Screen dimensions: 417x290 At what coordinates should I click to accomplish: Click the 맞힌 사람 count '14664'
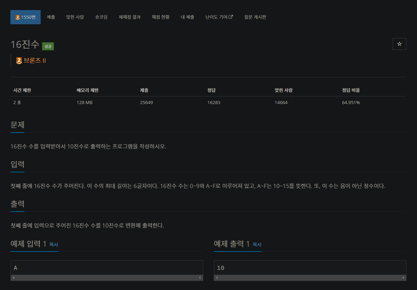pyautogui.click(x=281, y=102)
